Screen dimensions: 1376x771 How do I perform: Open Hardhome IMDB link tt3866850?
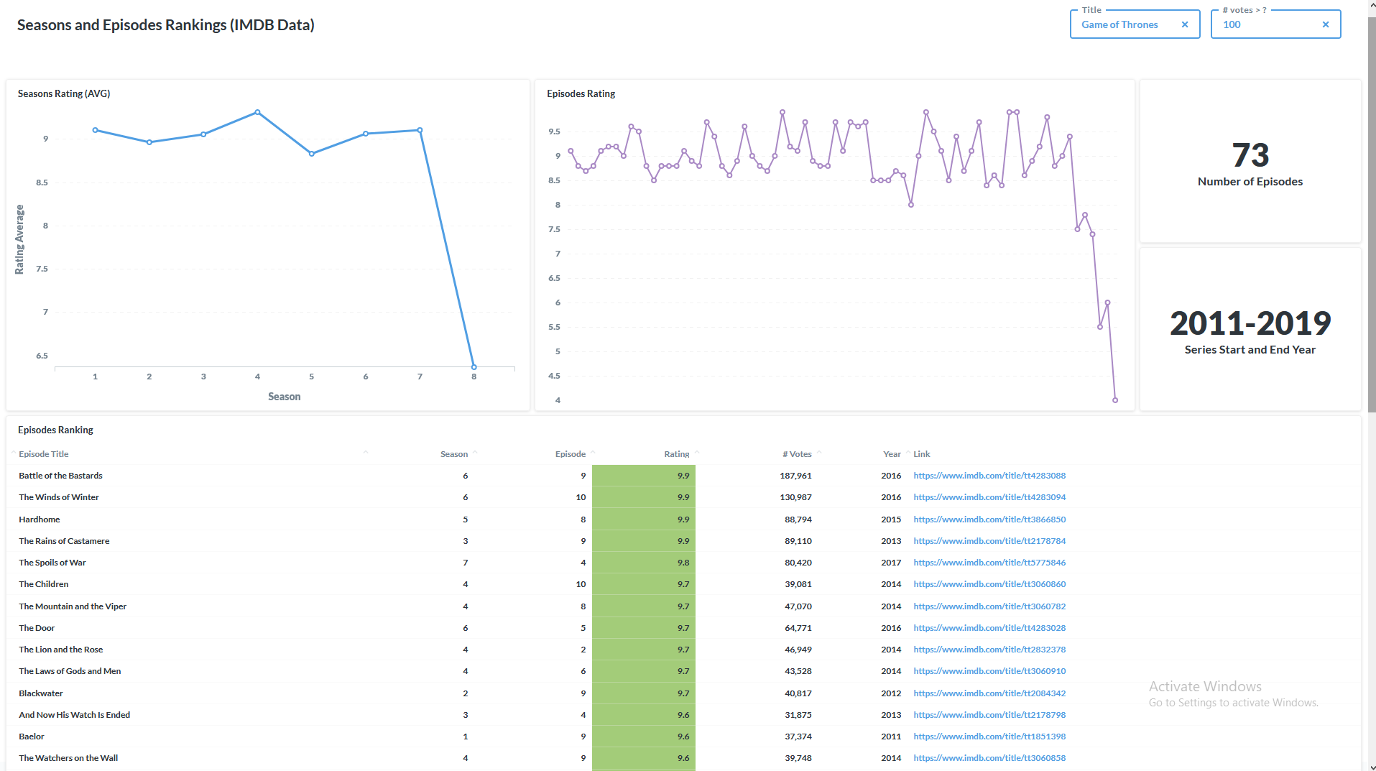pos(989,520)
